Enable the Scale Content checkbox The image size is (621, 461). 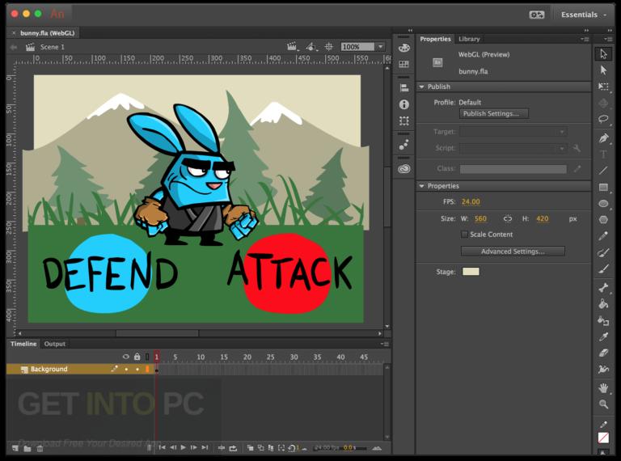click(x=464, y=235)
